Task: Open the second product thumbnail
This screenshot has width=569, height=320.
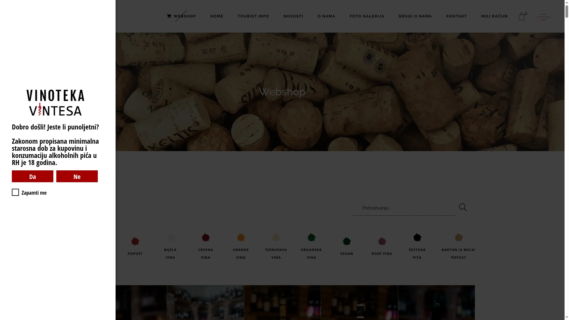Action: (205, 303)
